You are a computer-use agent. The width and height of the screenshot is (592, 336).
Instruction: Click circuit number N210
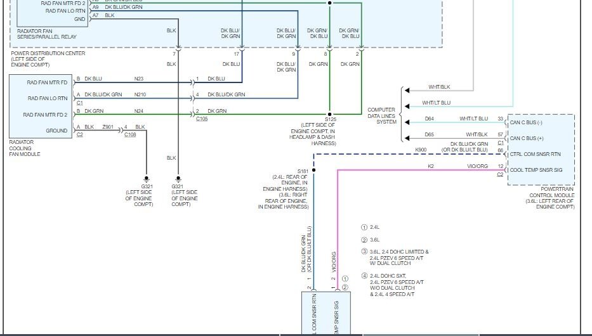(x=140, y=94)
